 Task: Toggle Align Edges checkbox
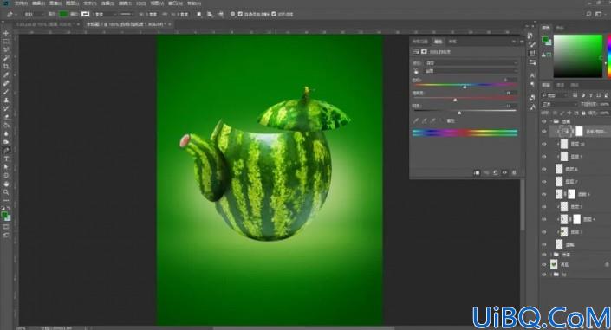click(274, 14)
